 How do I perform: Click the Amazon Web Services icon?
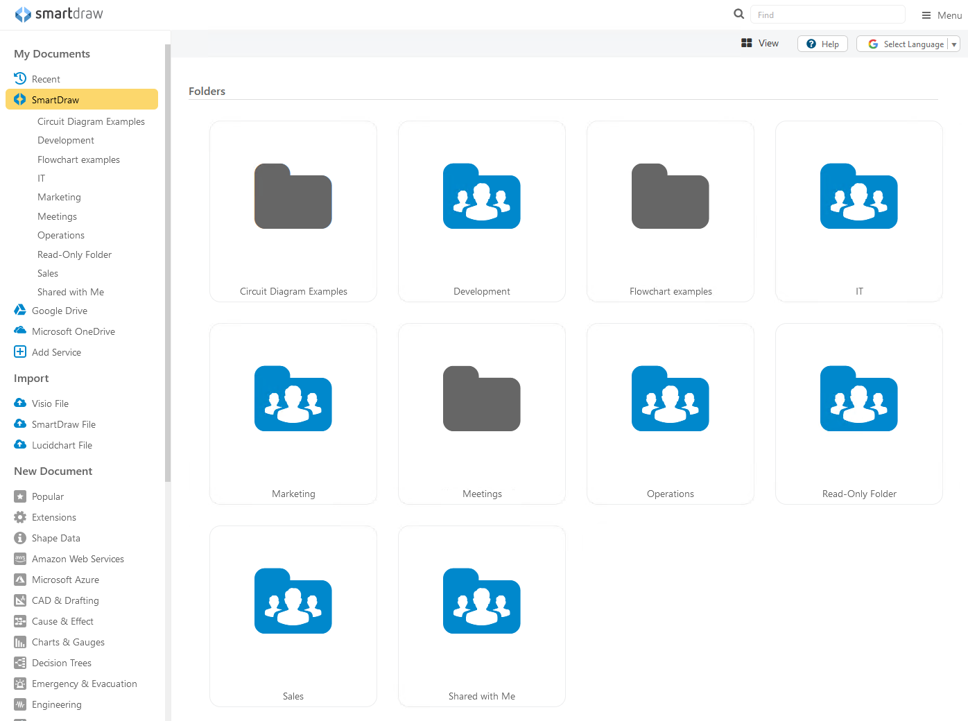[20, 558]
